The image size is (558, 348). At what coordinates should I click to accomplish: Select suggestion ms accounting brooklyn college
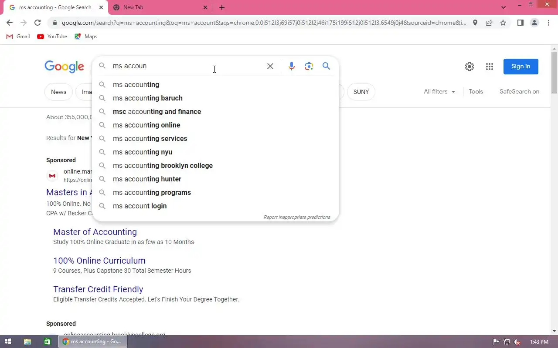point(216,166)
